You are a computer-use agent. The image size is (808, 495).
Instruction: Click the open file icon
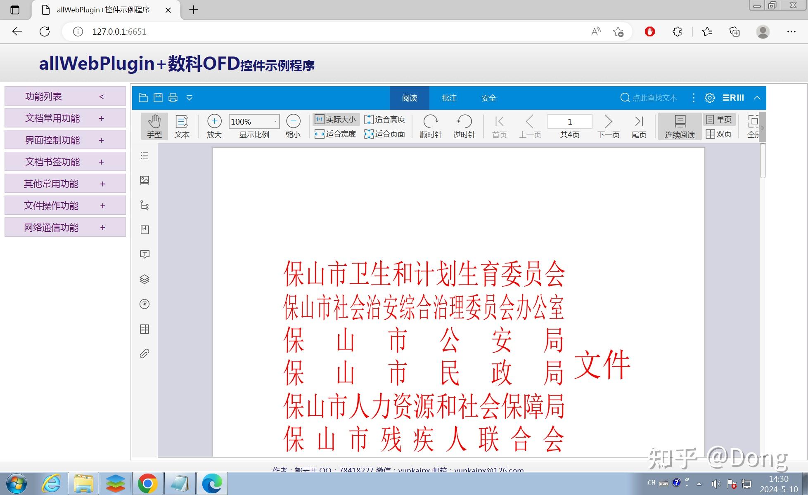click(x=143, y=97)
